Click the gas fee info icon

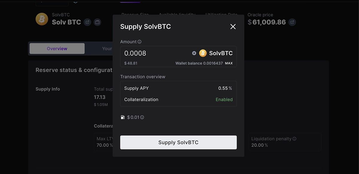142,117
